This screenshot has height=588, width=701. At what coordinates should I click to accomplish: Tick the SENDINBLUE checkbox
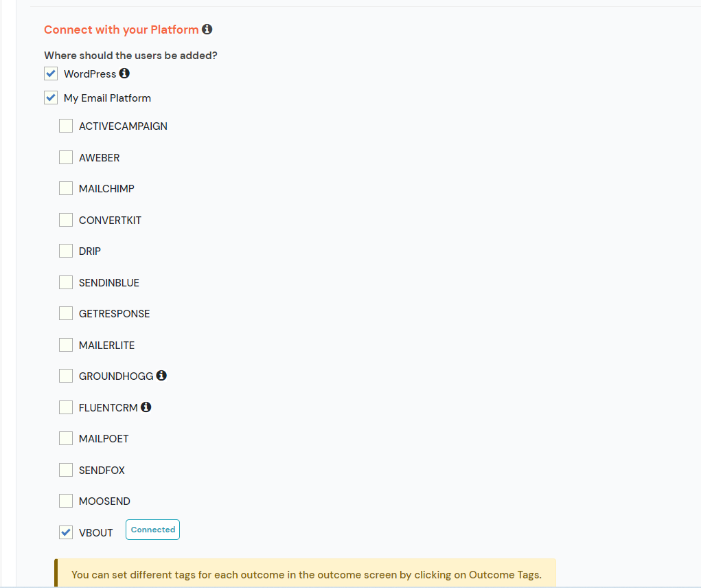click(66, 282)
